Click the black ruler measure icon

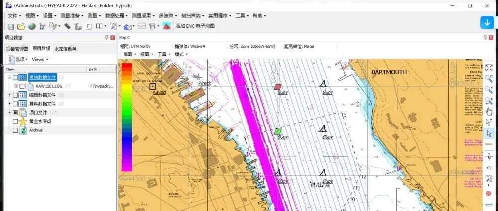click(67, 26)
